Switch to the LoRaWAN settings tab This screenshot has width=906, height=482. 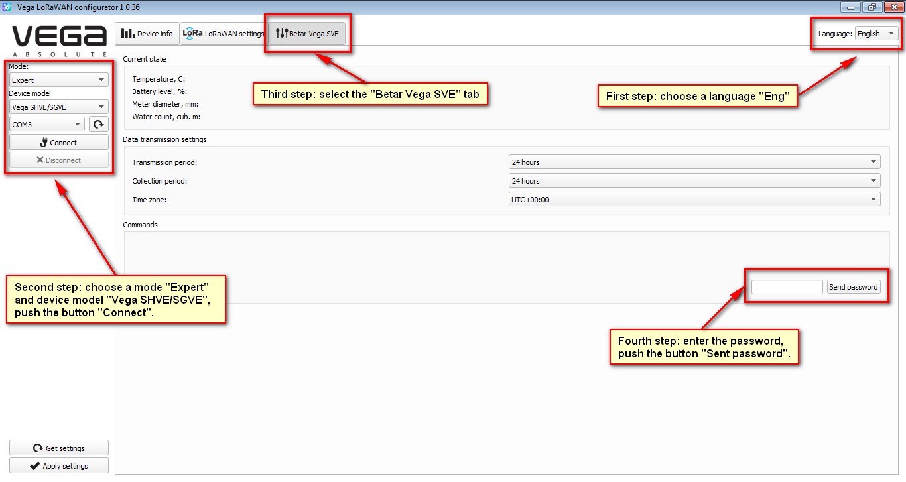click(x=224, y=34)
